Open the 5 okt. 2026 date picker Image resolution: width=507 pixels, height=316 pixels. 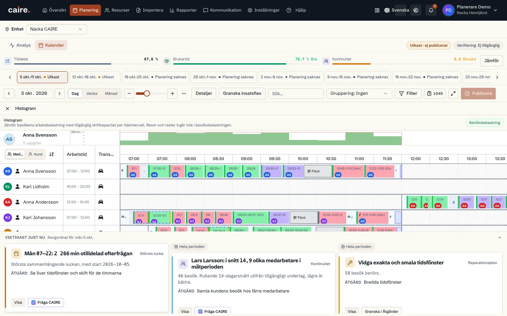34,93
